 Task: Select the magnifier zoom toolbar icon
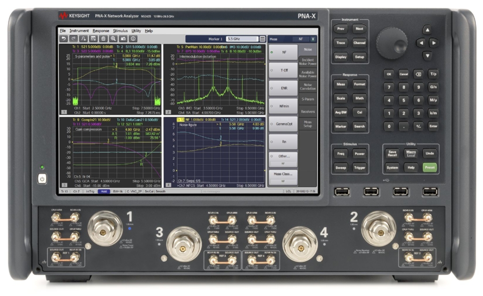point(112,38)
